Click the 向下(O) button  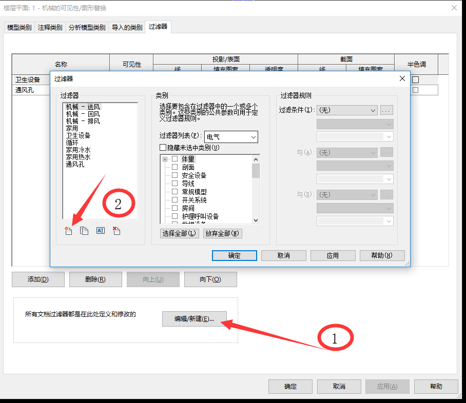pos(210,279)
